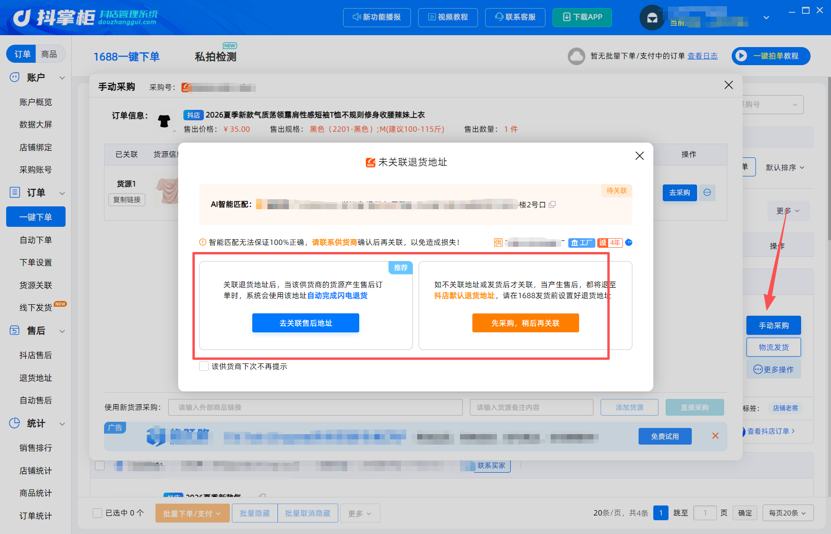Check 该供货商下次不再提示 checkbox
831x534 pixels.
(204, 366)
